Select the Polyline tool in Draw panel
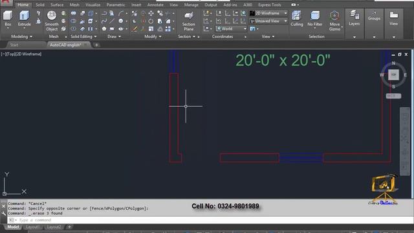The width and height of the screenshot is (414, 233). pos(104,13)
